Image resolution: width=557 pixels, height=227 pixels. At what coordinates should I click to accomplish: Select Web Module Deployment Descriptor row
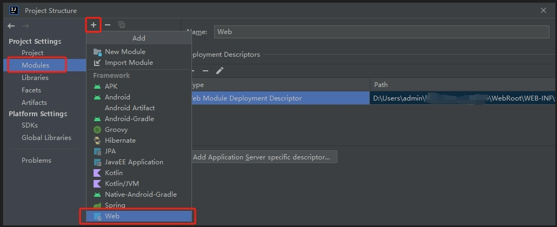[x=278, y=98]
